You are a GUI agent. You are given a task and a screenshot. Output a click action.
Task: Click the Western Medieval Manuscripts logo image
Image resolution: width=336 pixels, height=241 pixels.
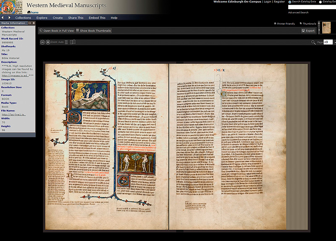(x=11, y=7)
